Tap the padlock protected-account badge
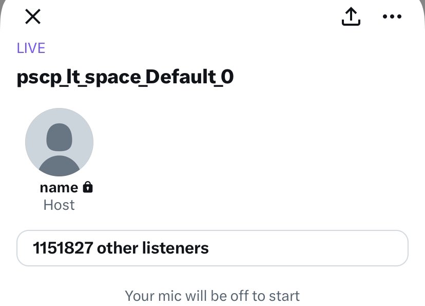 click(88, 187)
